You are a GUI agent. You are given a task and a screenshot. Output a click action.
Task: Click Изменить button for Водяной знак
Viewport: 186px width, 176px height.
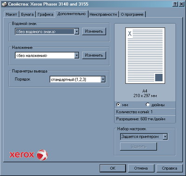click(x=94, y=31)
